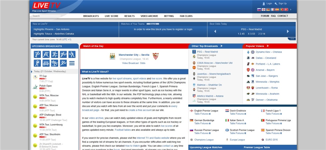Open Champions League link
Image resolution: width=326 pixels, height=150 pixels.
pos(204,140)
